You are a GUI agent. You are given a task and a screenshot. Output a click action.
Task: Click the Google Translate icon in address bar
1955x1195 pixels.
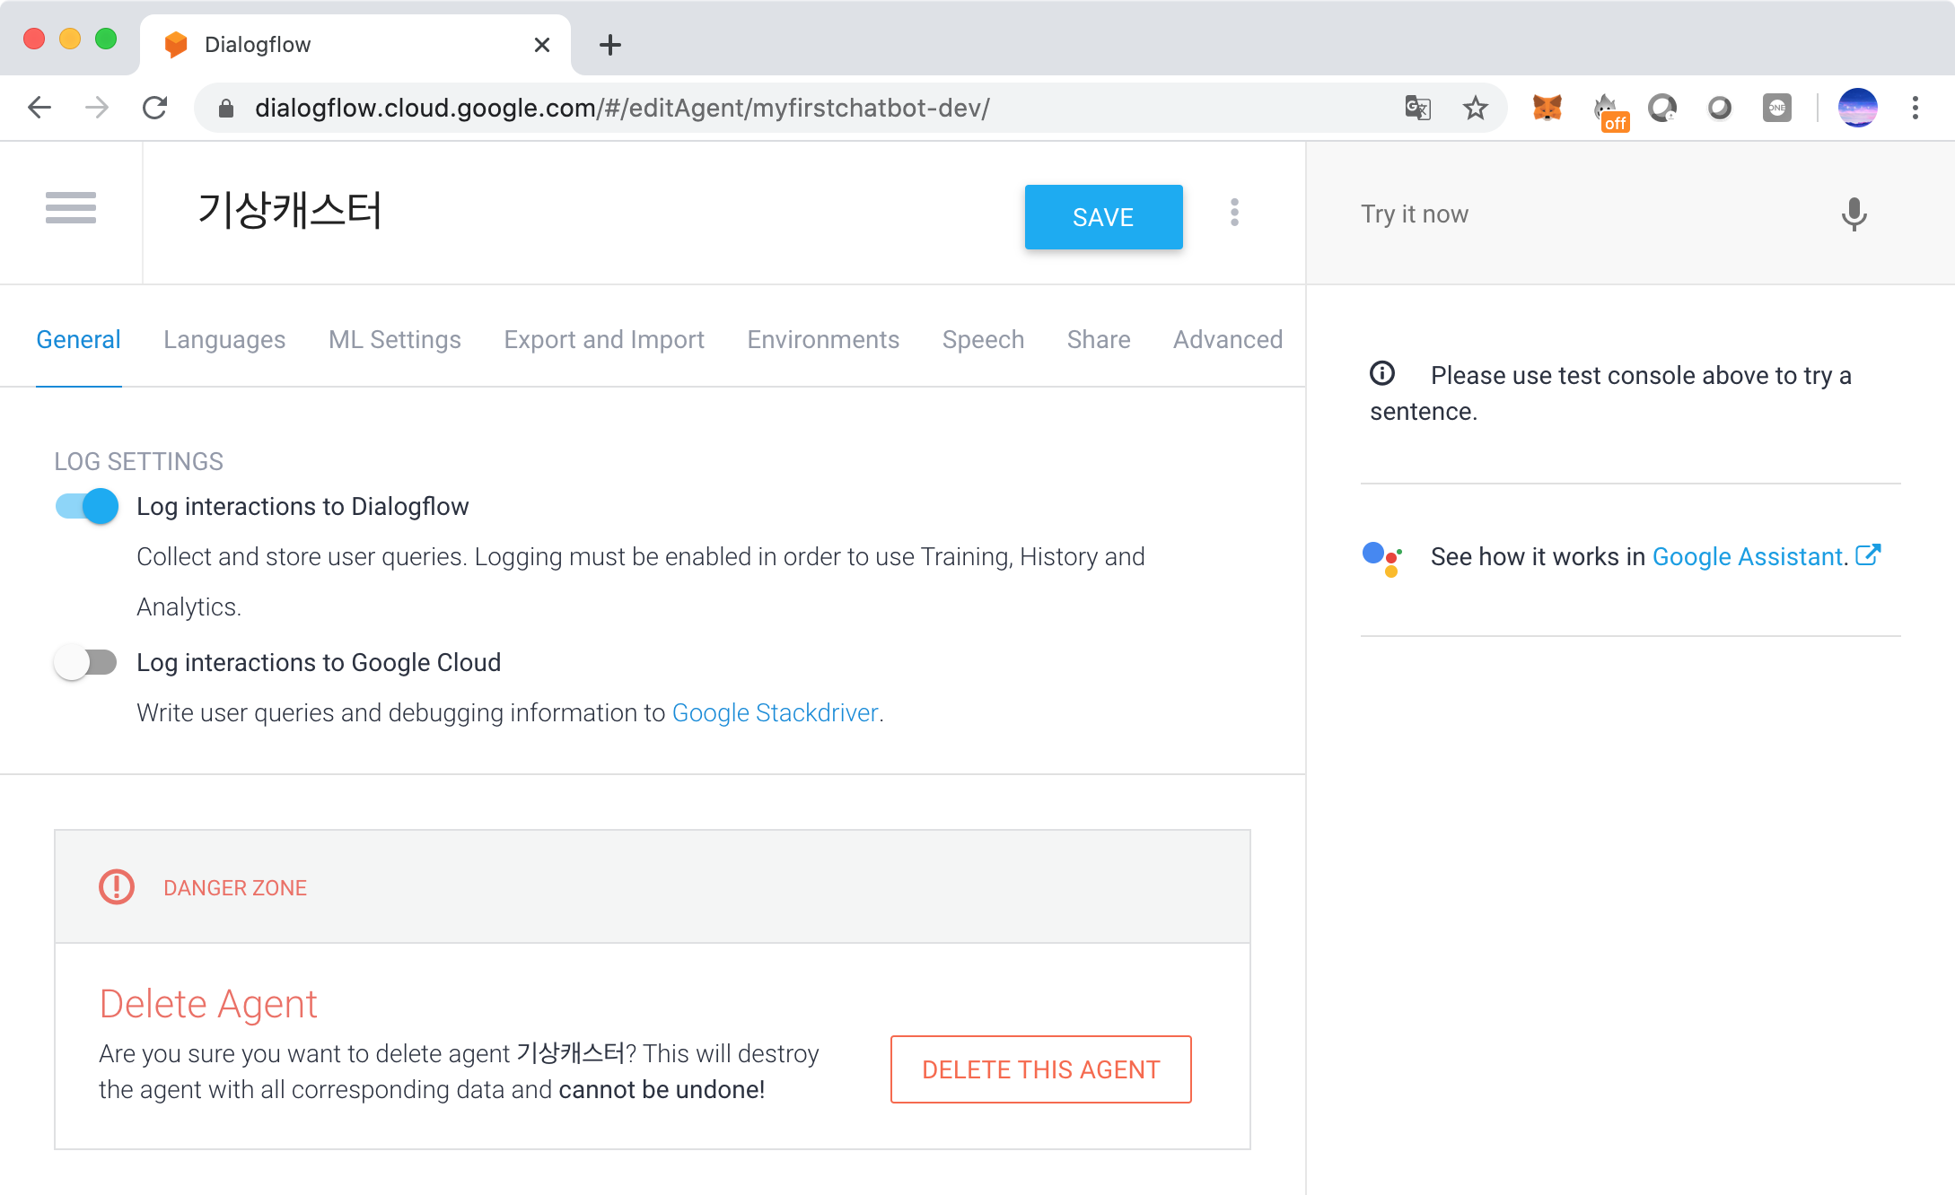click(x=1417, y=109)
